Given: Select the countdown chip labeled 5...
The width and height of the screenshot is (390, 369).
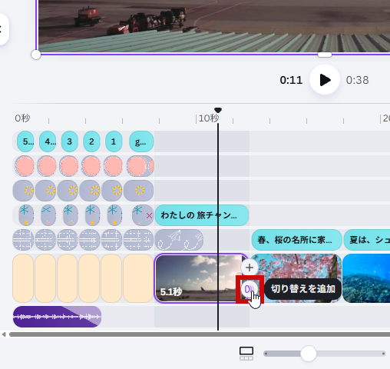Looking at the screenshot, I should [25, 141].
